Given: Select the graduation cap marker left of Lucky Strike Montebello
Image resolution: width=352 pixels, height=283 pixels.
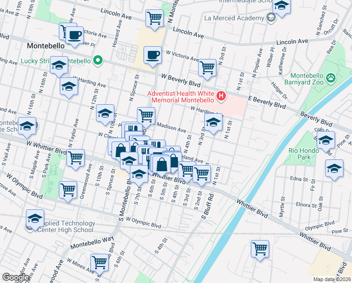Looking at the screenshot, I should (59, 65).
